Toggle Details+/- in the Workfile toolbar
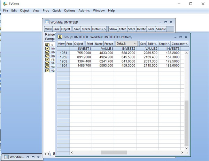Viewport: 209px width, 161px height. (99, 29)
